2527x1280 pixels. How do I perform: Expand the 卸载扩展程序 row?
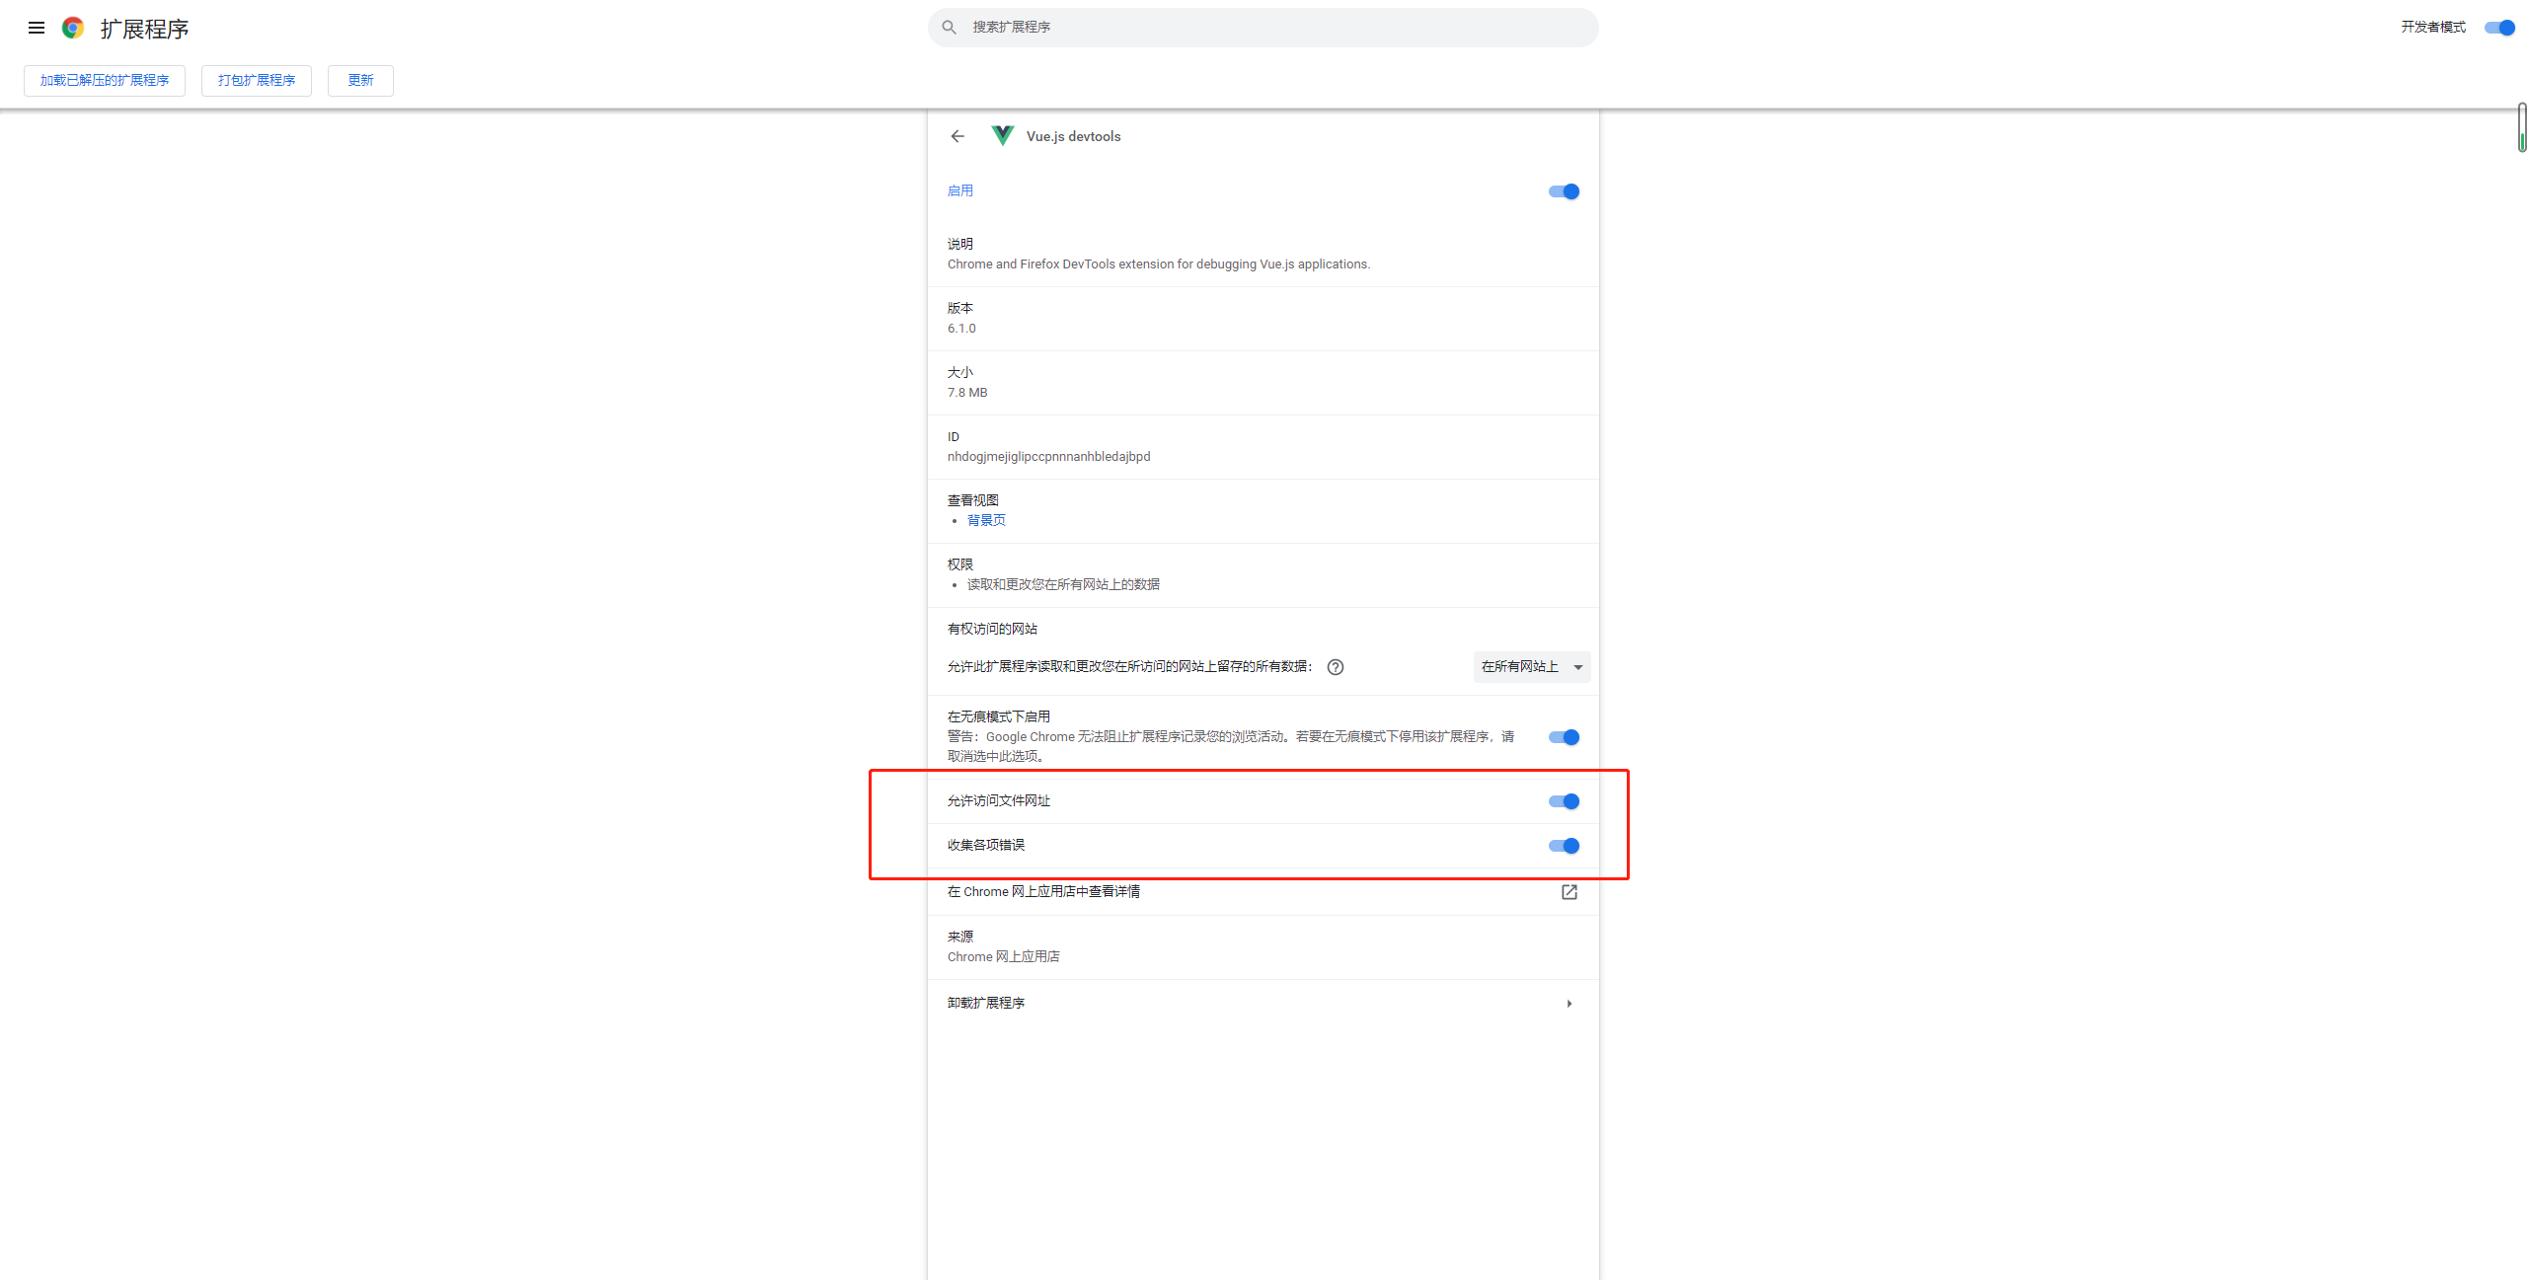click(x=1569, y=1003)
